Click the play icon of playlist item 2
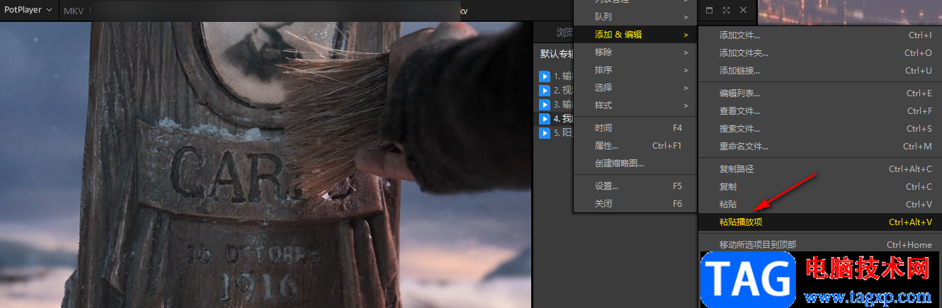 point(545,90)
